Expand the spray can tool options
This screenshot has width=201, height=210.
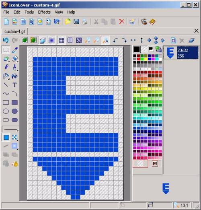coord(9,79)
